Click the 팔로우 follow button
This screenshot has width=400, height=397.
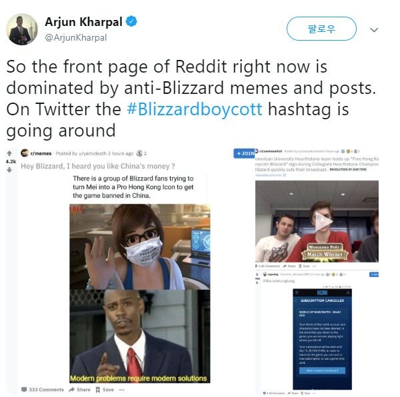click(x=321, y=29)
